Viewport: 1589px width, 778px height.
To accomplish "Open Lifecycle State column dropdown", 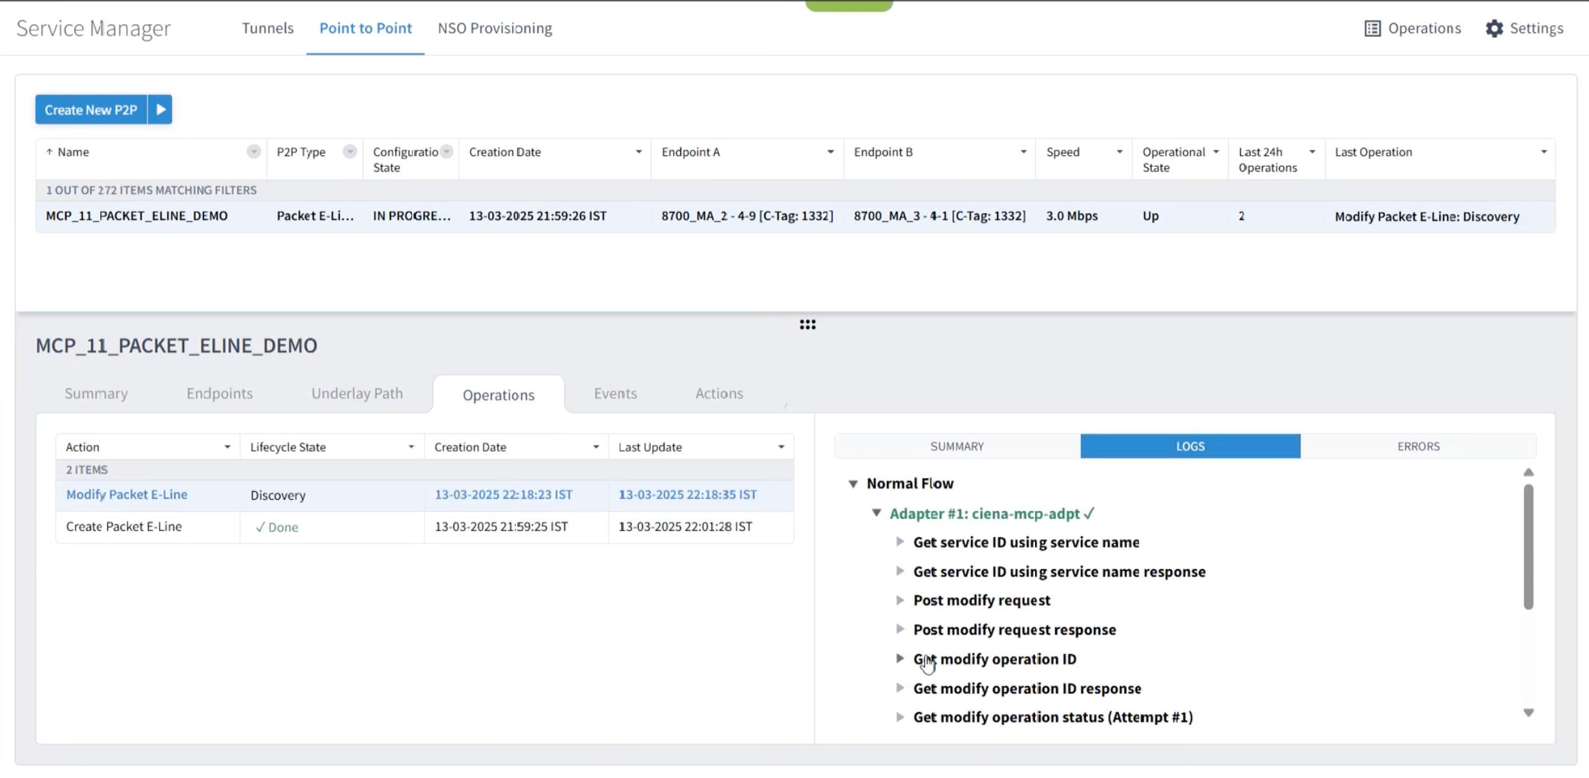I will pyautogui.click(x=411, y=447).
